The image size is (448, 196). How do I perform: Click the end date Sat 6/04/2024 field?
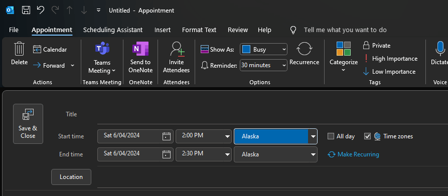point(129,154)
